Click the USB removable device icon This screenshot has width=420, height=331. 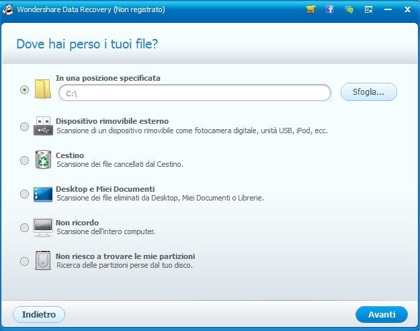[x=43, y=126]
